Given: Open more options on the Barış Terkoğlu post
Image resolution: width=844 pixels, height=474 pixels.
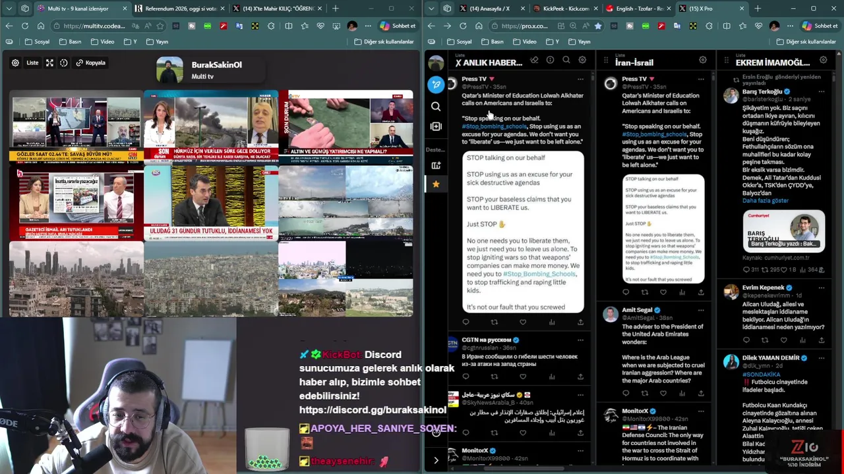Looking at the screenshot, I should click(822, 92).
